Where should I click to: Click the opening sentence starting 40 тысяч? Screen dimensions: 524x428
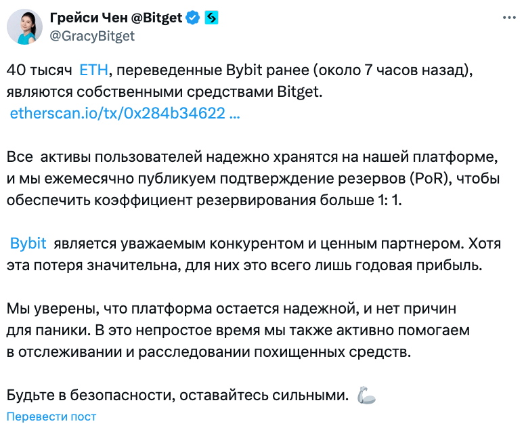pyautogui.click(x=239, y=81)
